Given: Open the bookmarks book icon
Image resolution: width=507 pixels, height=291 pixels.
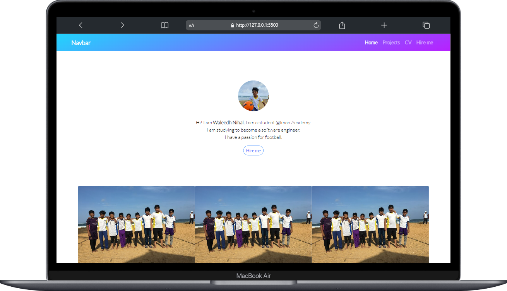Looking at the screenshot, I should point(165,25).
